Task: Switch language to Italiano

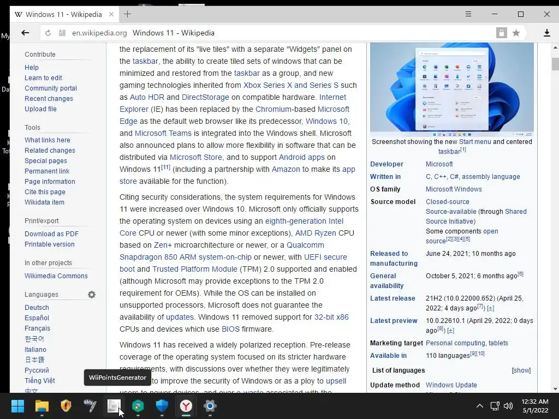Action: click(x=35, y=350)
